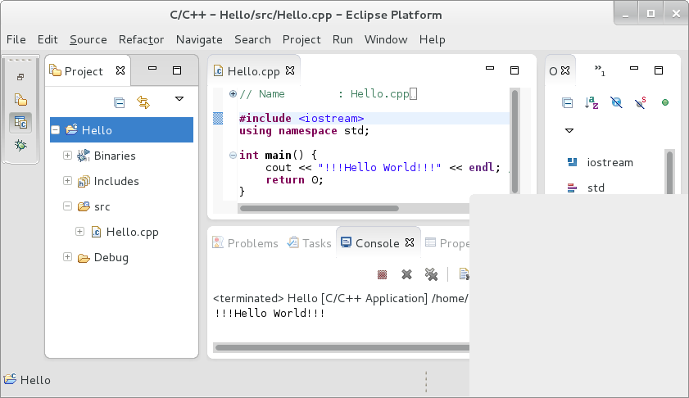Image resolution: width=689 pixels, height=398 pixels.
Task: Toggle Link with Editor in the Project panel
Action: [143, 103]
